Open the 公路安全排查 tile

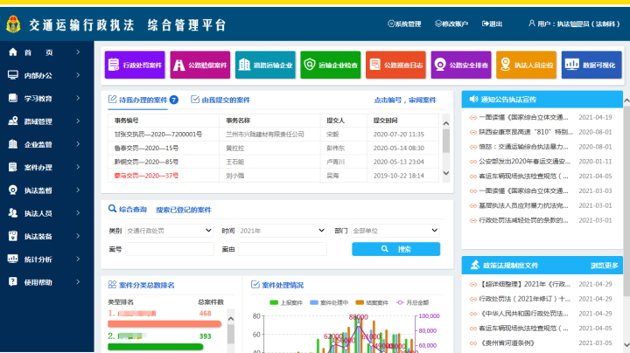click(x=461, y=65)
